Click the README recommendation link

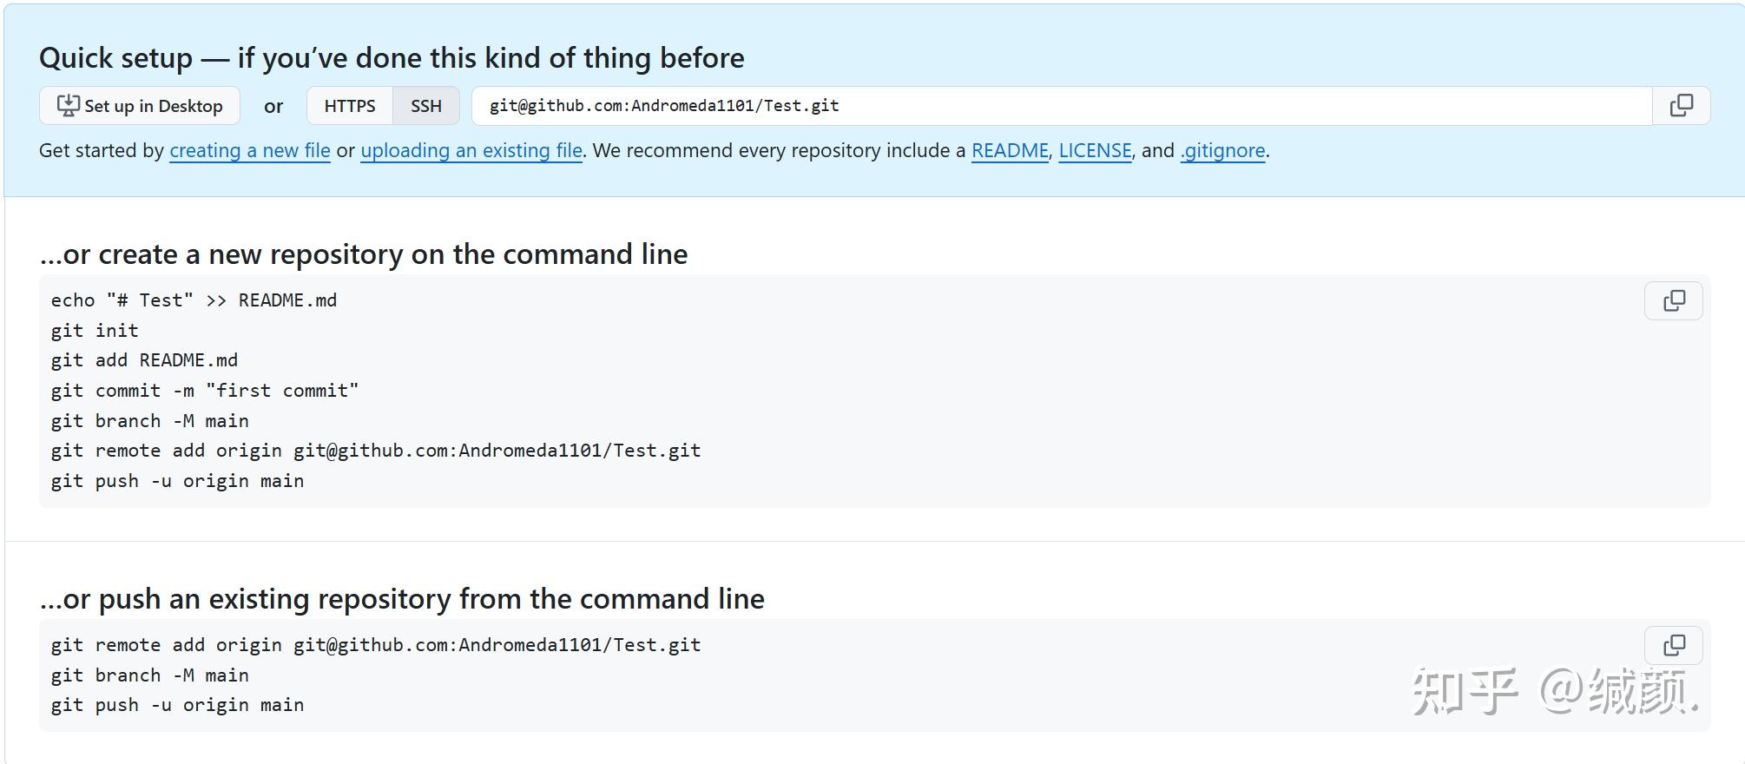[1010, 151]
